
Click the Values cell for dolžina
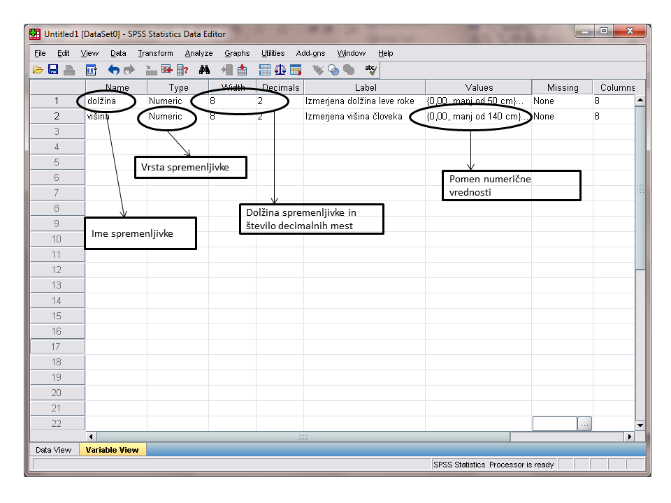pos(478,101)
